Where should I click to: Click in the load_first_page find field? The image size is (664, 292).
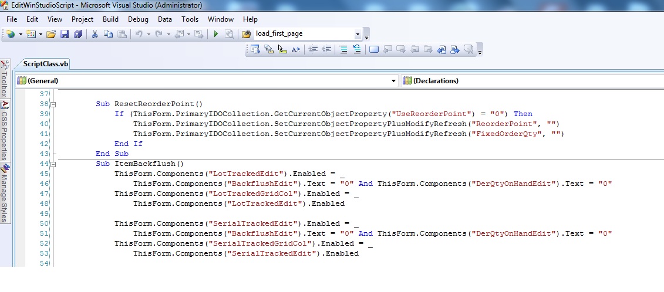304,34
